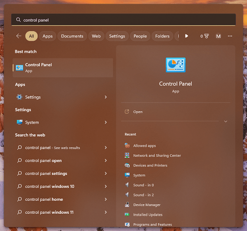Switch to the People filter tab

(x=140, y=36)
